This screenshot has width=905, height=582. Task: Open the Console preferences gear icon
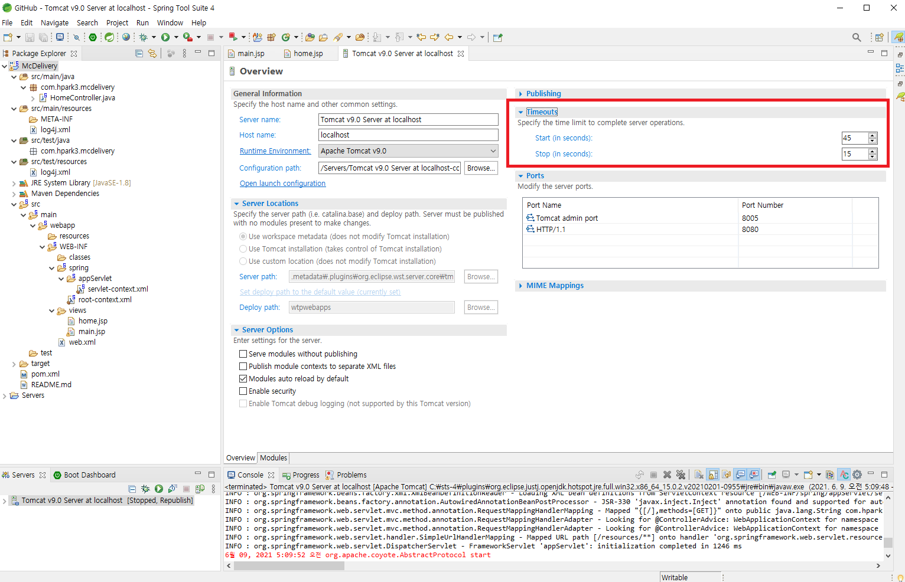point(857,475)
